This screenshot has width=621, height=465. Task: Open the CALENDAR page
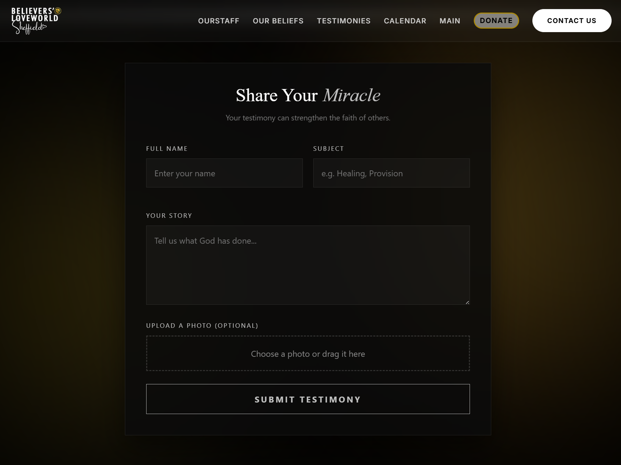pyautogui.click(x=405, y=21)
